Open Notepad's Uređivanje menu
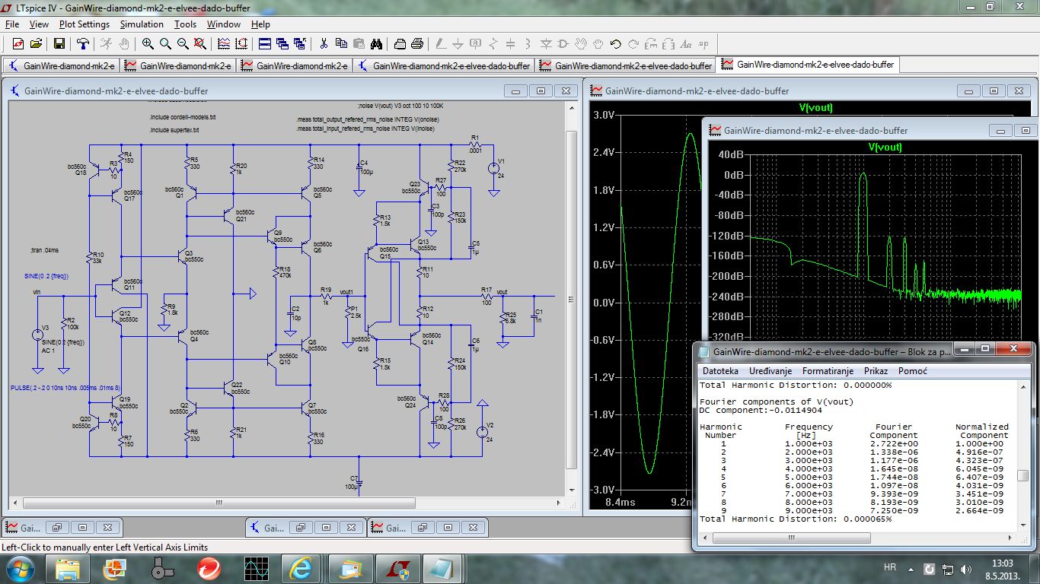Image resolution: width=1040 pixels, height=584 pixels. pyautogui.click(x=770, y=371)
